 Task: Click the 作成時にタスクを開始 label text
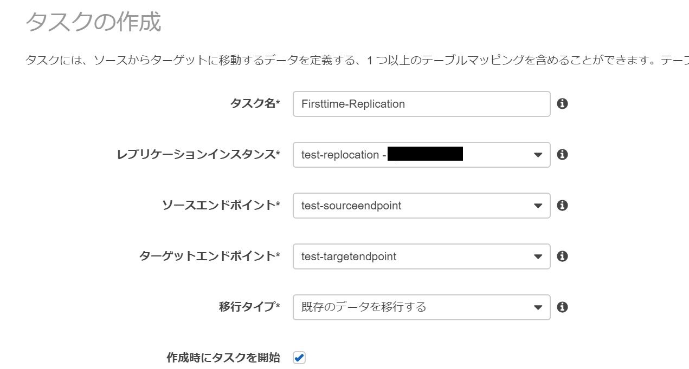tap(223, 358)
